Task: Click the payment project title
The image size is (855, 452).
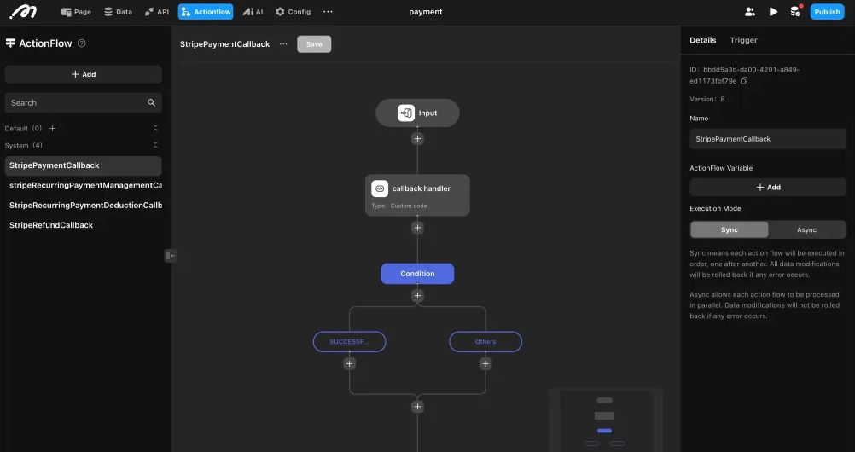Action: tap(426, 11)
